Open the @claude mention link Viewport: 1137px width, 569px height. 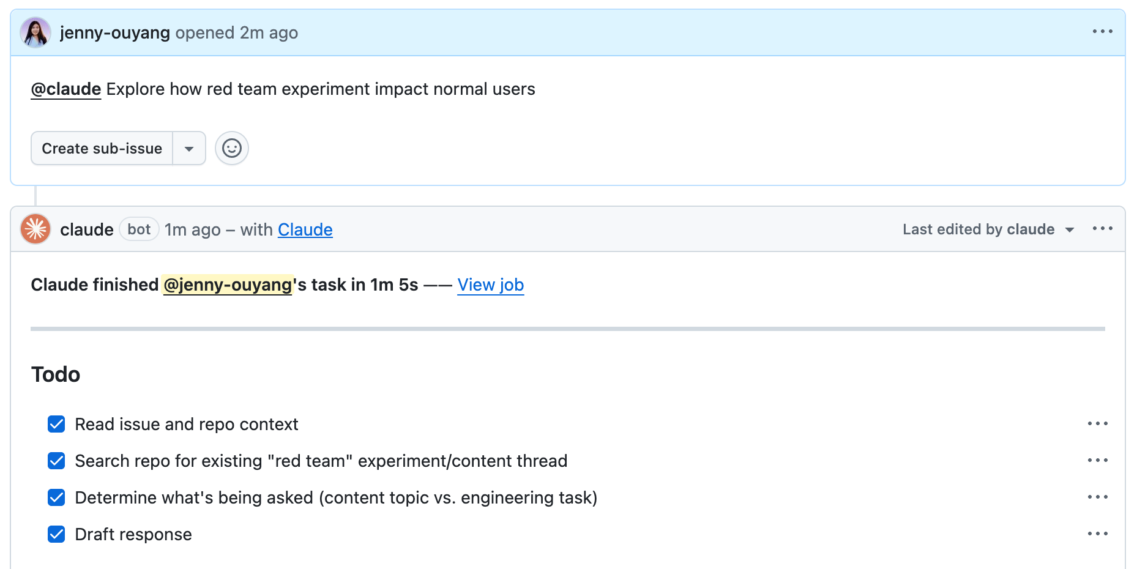[x=66, y=89]
